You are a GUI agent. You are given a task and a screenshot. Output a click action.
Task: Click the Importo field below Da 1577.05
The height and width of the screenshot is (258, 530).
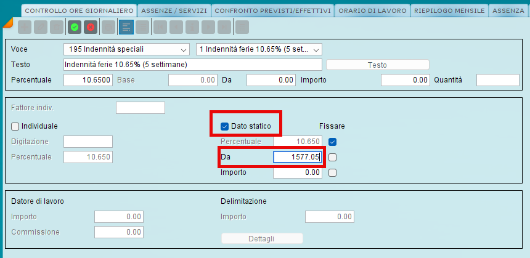coord(298,173)
